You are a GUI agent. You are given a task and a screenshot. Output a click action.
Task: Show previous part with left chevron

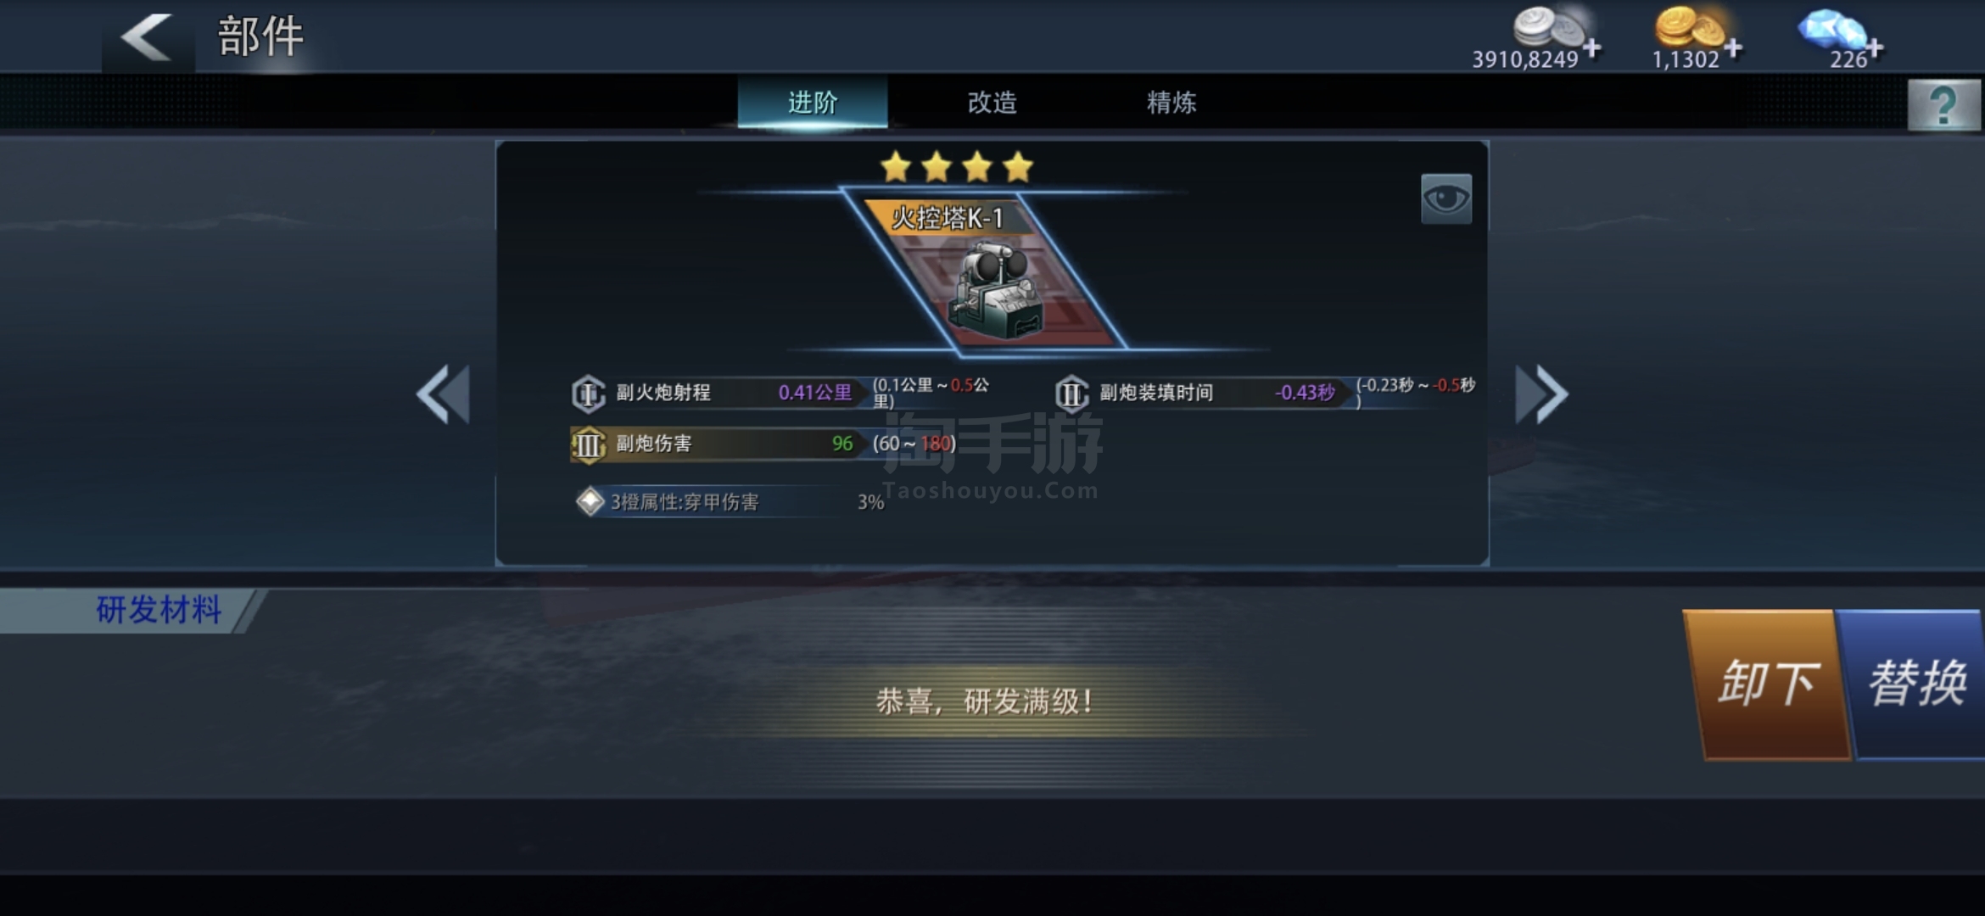pos(443,394)
